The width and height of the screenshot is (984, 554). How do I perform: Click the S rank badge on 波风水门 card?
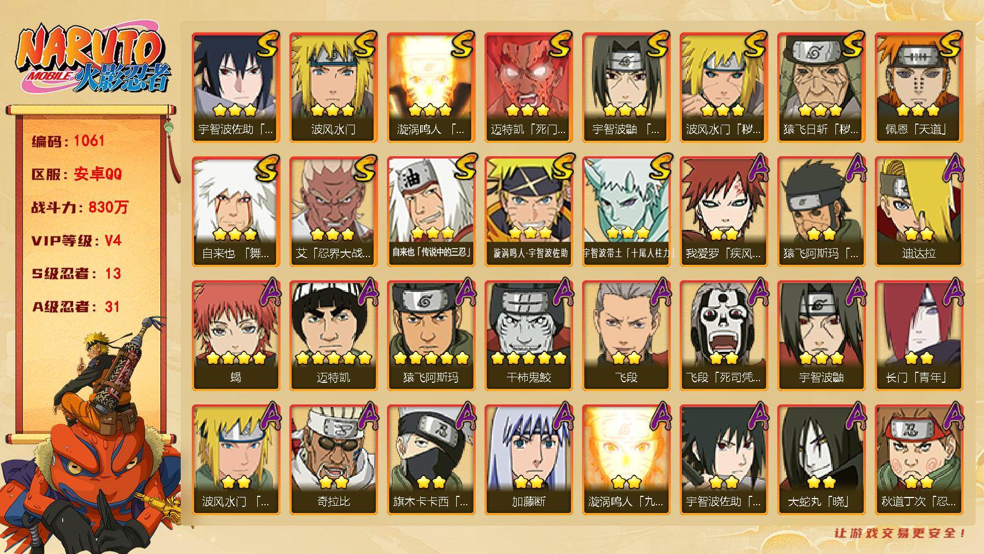pos(365,45)
